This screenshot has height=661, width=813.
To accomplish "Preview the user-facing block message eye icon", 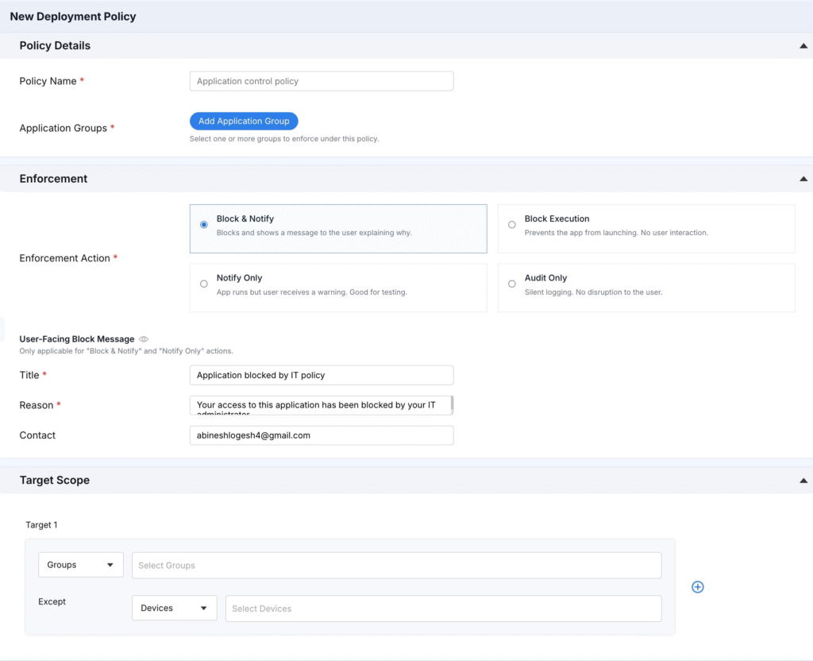I will coord(144,338).
